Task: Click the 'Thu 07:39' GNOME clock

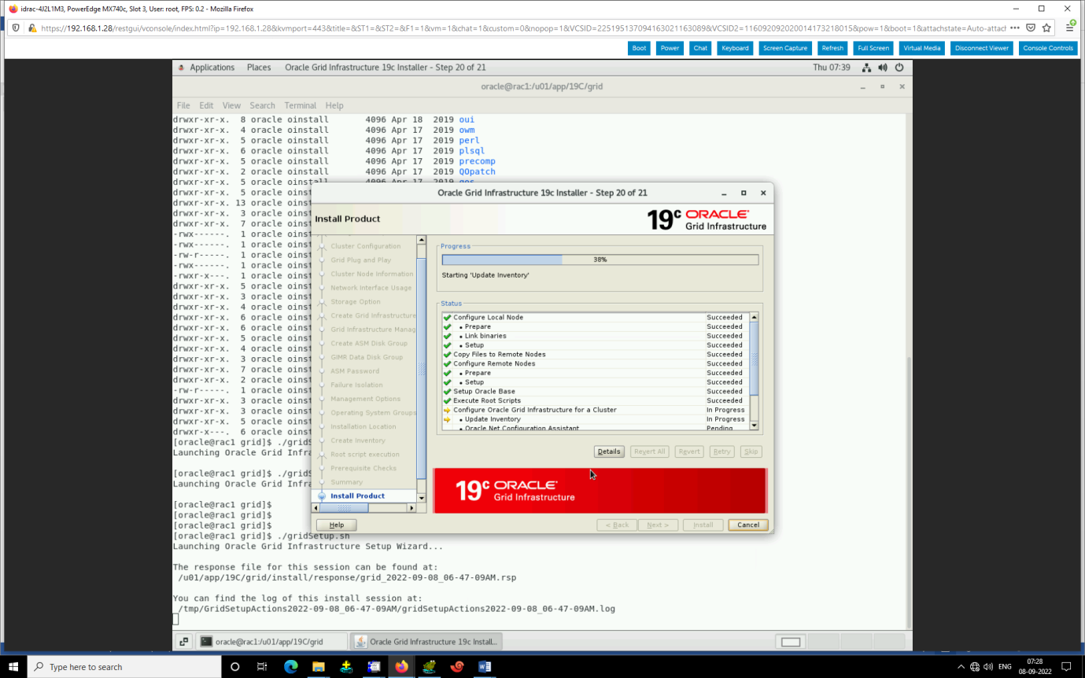Action: click(x=831, y=68)
